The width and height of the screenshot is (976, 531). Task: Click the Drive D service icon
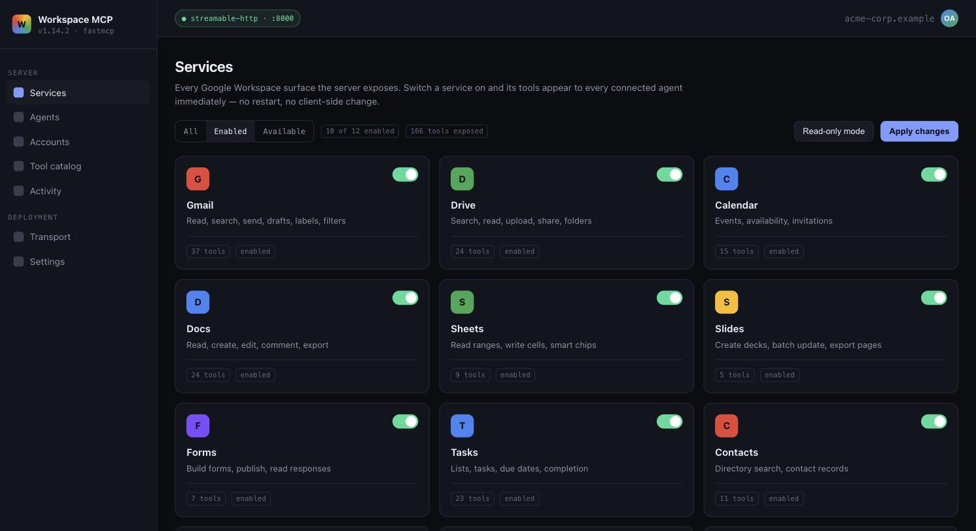coord(462,179)
